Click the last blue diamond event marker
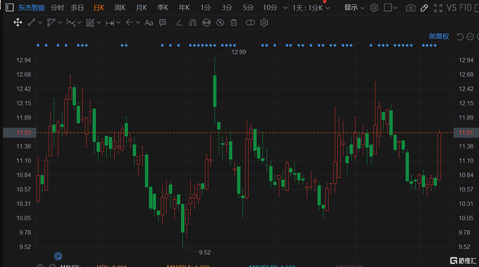Image resolution: width=479 pixels, height=267 pixels. point(435,45)
